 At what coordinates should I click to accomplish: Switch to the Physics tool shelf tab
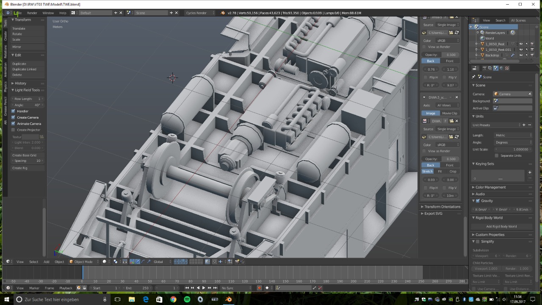[x=6, y=86]
